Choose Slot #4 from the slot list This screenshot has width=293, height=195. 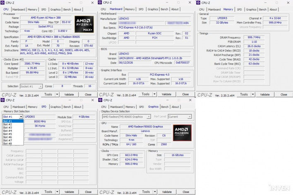pos(13,131)
